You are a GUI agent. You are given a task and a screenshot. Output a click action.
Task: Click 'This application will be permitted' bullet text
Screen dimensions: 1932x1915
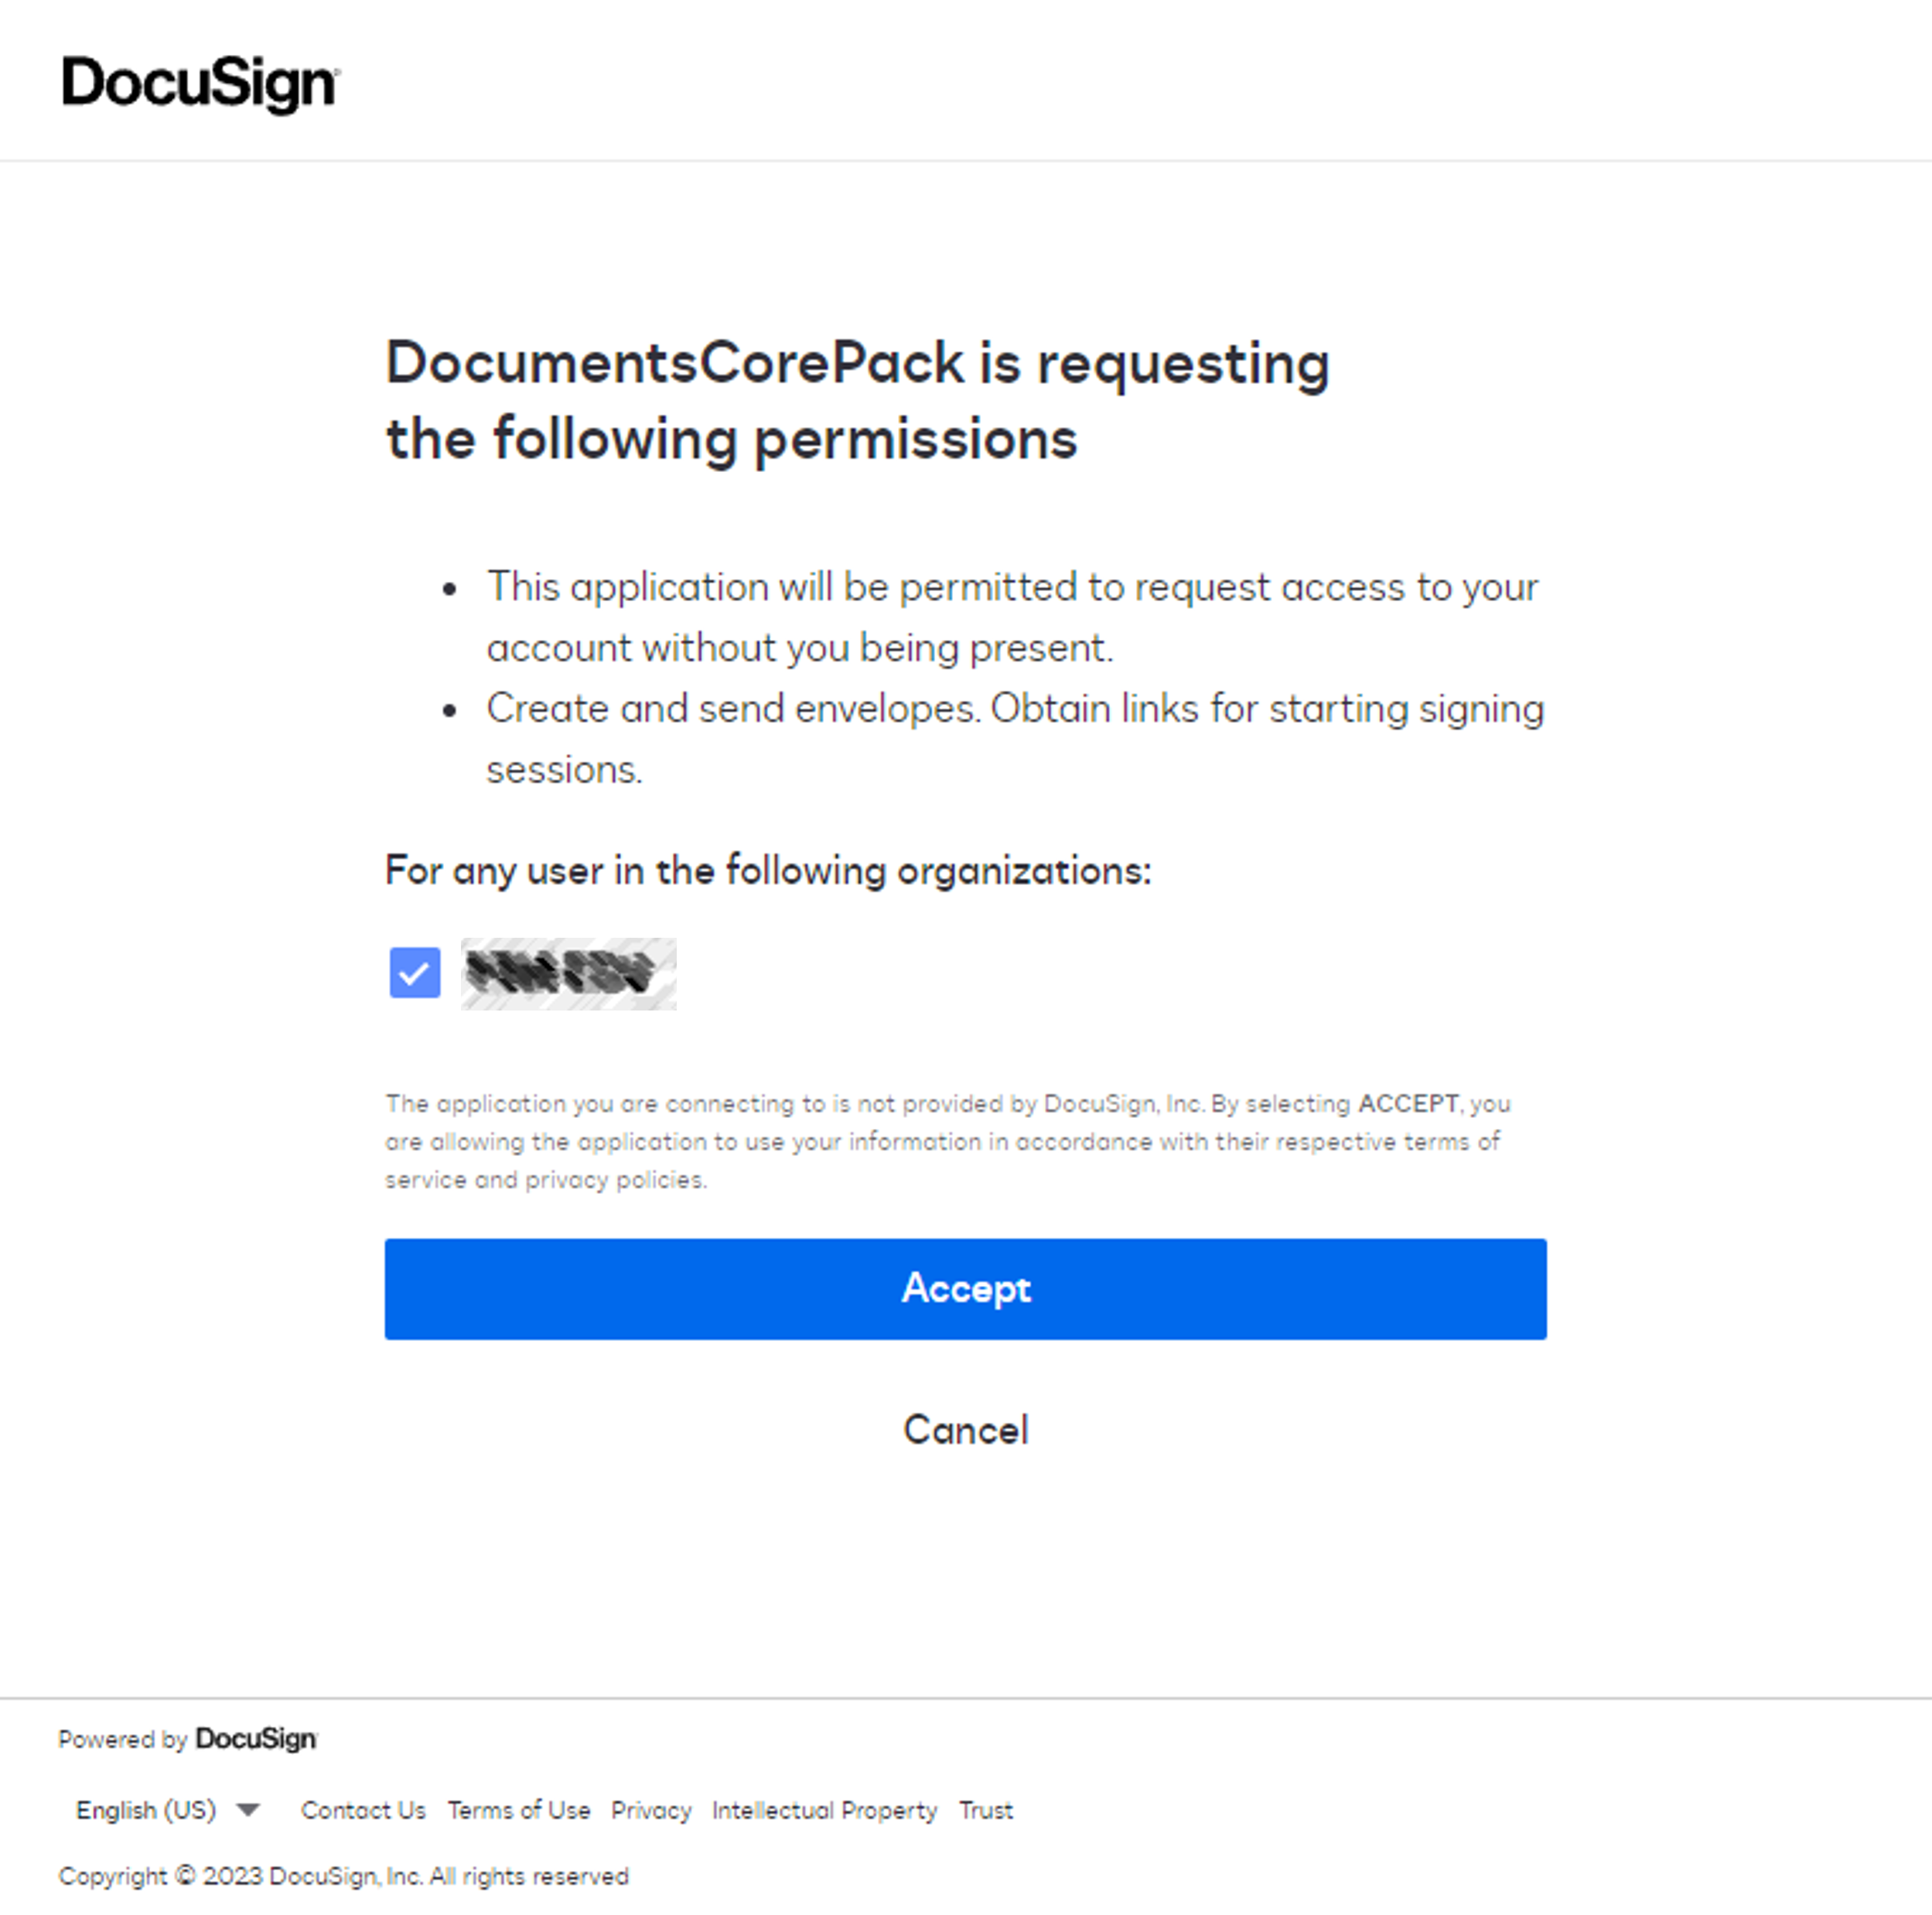[x=1012, y=617]
